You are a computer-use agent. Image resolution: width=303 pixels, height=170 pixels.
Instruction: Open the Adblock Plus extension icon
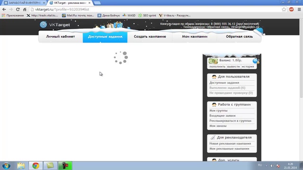coord(292,9)
